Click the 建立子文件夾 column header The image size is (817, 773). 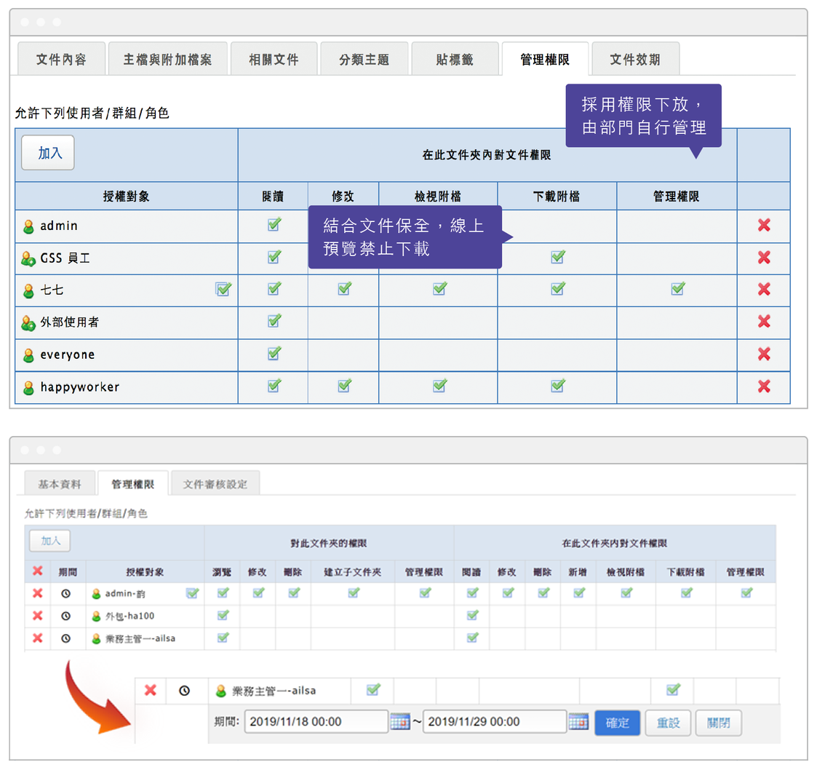click(353, 572)
